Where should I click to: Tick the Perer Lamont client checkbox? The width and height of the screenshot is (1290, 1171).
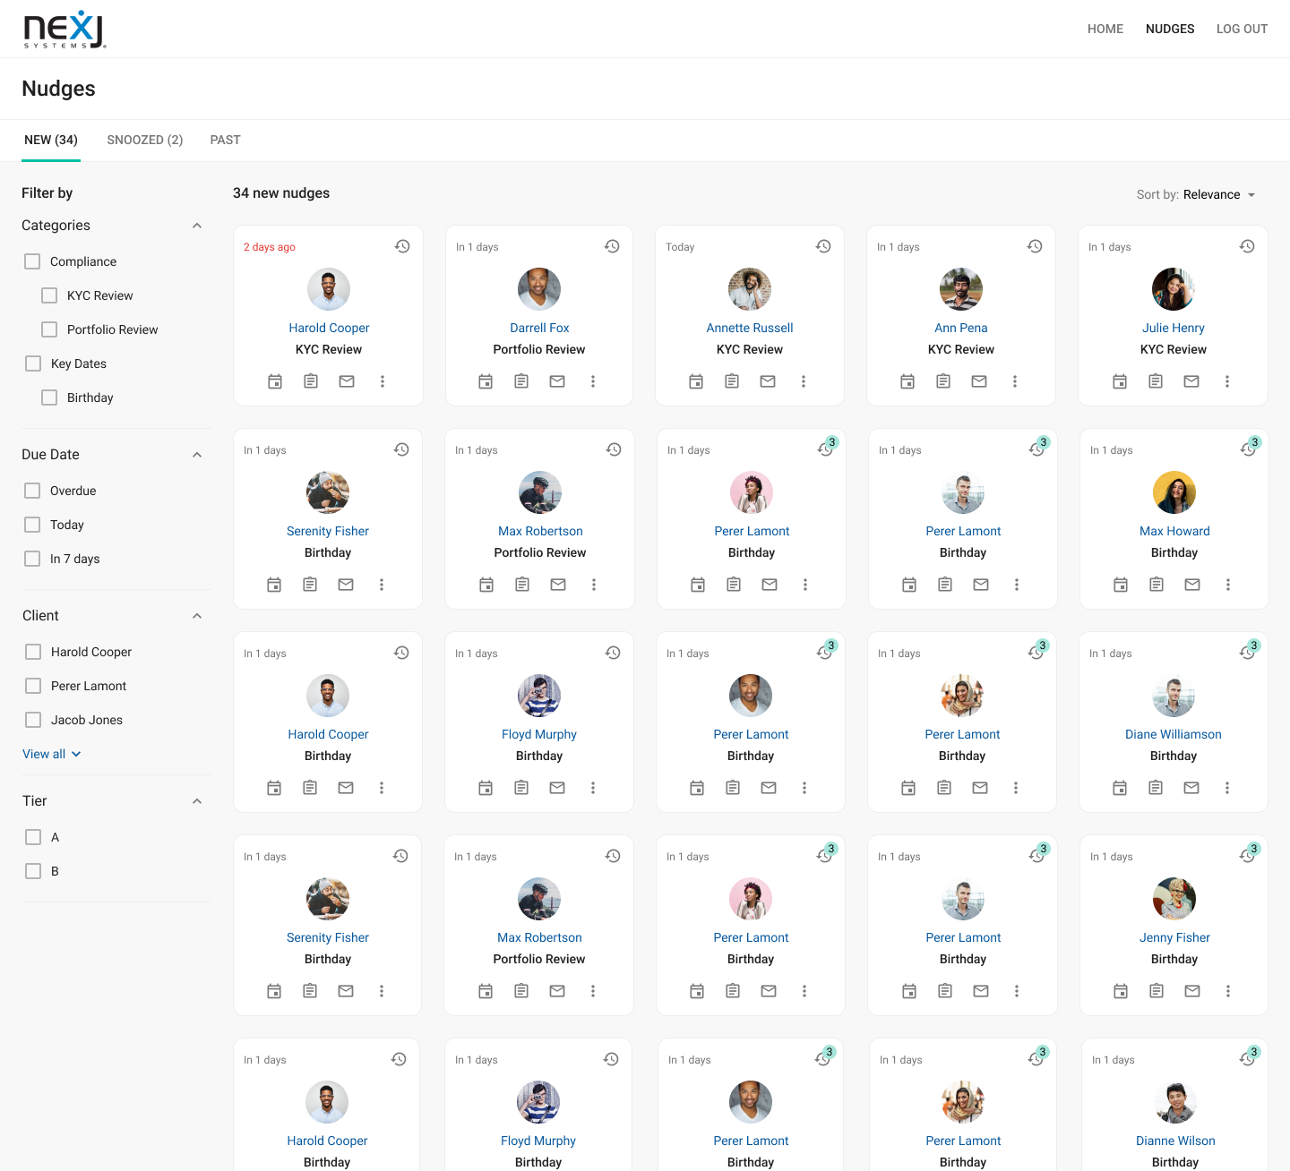coord(33,686)
